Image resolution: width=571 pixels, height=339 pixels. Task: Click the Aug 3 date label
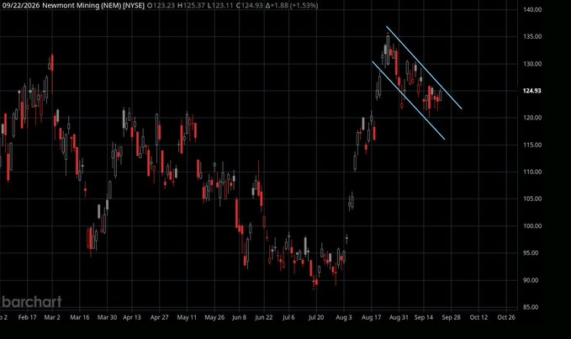click(344, 317)
